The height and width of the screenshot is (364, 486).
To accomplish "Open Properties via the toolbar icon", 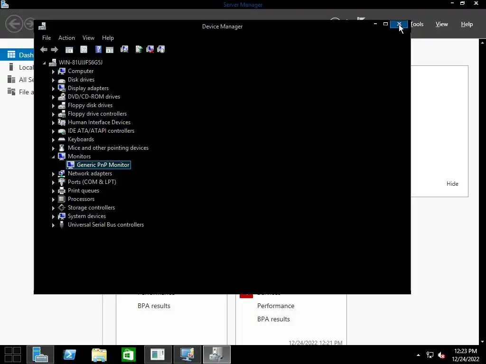I will pos(84,49).
